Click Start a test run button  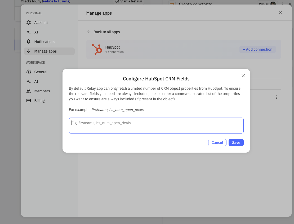tap(129, 2)
